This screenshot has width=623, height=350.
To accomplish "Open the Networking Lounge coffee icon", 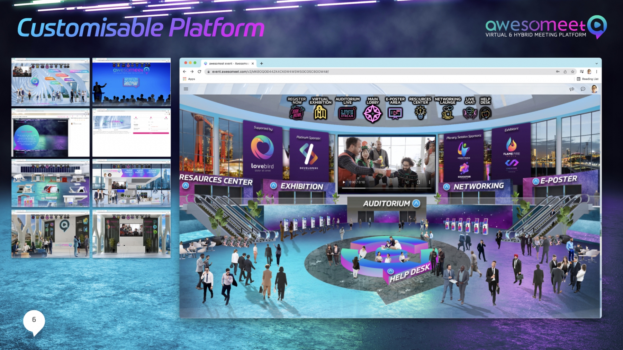I will [x=448, y=113].
